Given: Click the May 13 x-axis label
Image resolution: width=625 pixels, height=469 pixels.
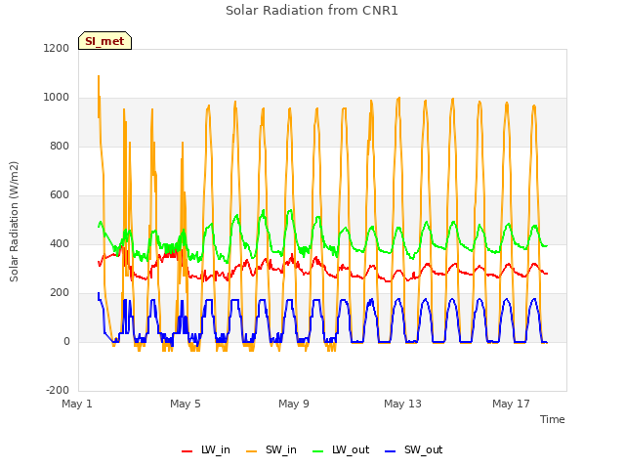Looking at the screenshot, I should pos(402,404).
